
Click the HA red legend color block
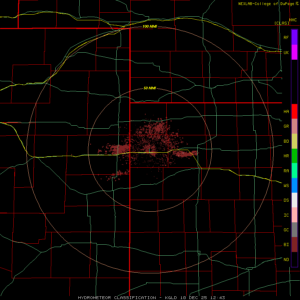click(x=294, y=111)
